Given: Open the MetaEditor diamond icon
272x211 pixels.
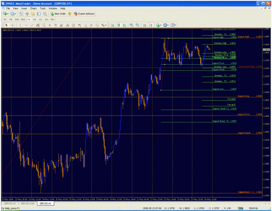Looking at the screenshot, I should (70, 13).
